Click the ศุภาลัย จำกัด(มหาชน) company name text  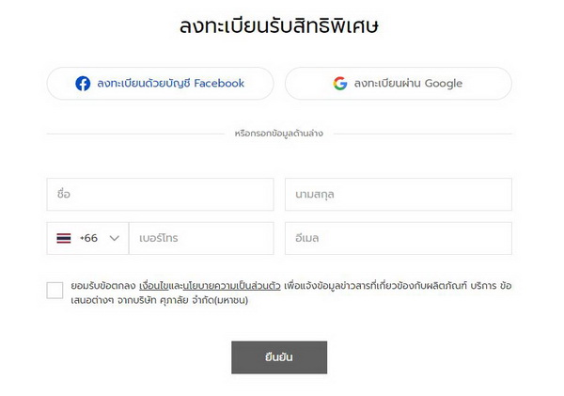coord(204,300)
